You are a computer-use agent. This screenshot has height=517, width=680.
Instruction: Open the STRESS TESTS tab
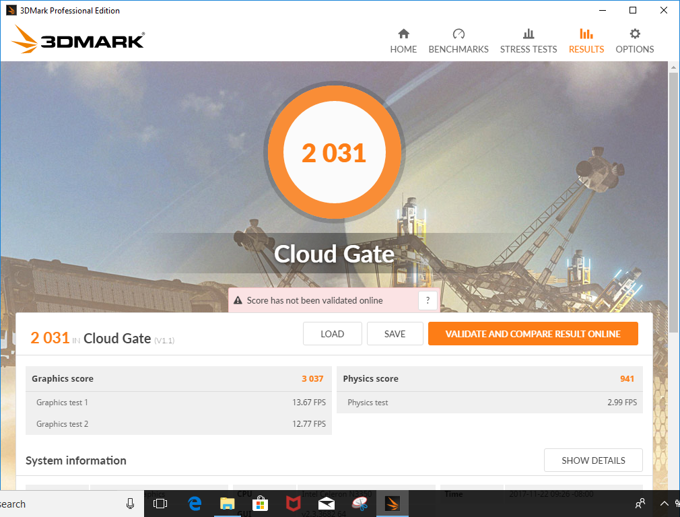[529, 41]
